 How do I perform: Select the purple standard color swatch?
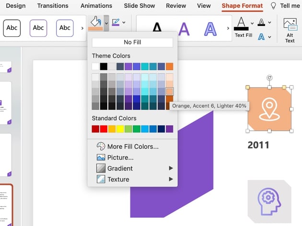pyautogui.click(x=169, y=129)
